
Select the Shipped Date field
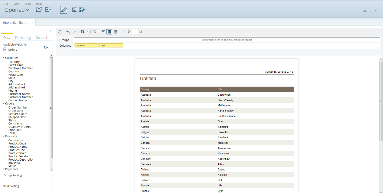point(17,117)
